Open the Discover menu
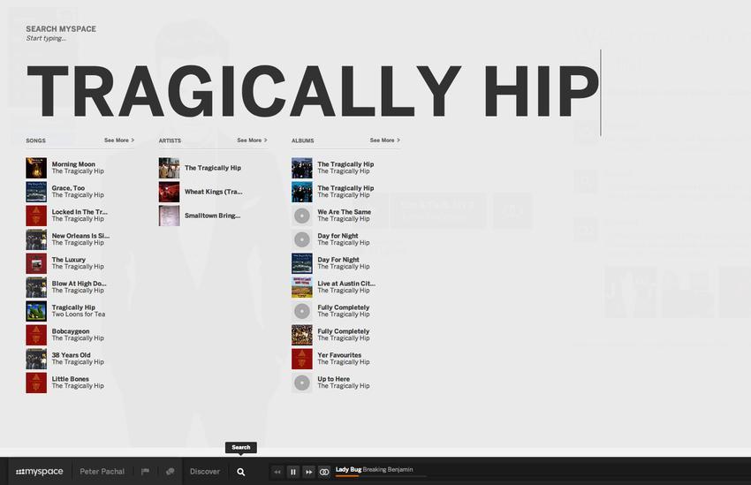This screenshot has height=485, width=751. tap(204, 472)
